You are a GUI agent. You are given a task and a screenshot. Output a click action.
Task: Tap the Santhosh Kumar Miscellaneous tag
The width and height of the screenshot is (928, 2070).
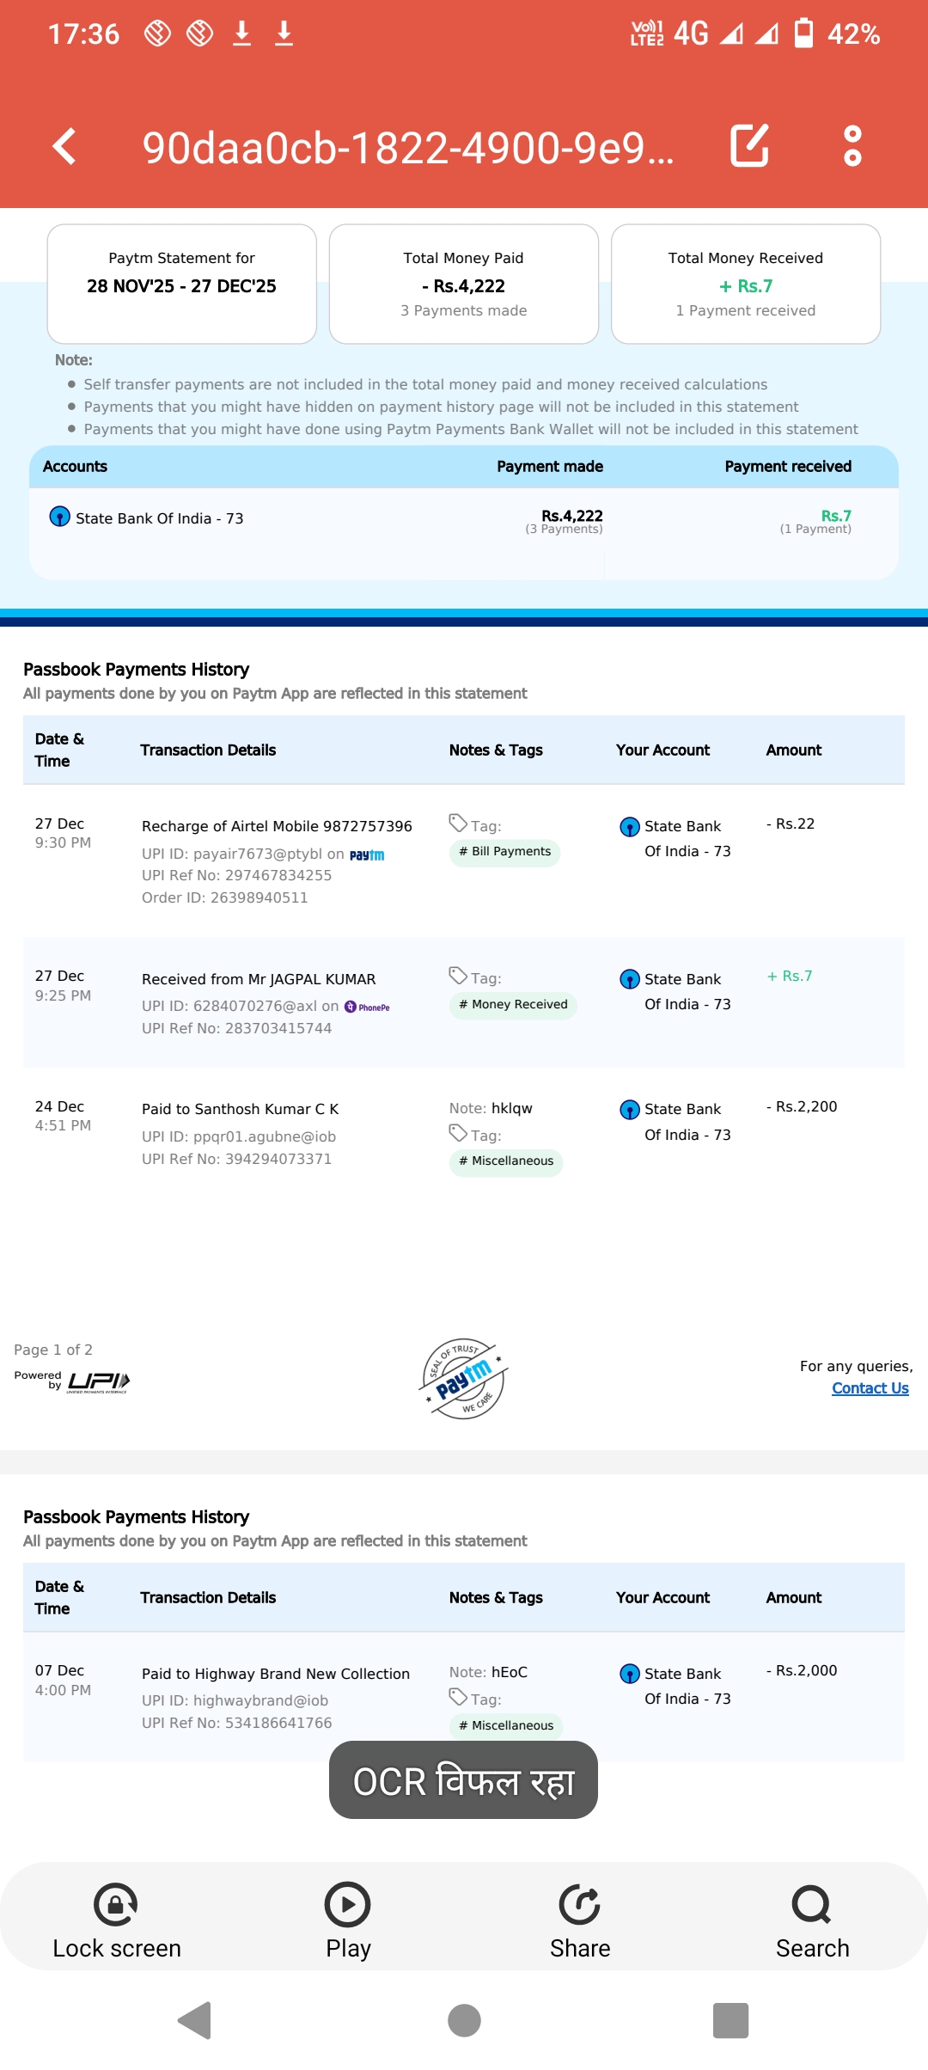click(x=506, y=1161)
